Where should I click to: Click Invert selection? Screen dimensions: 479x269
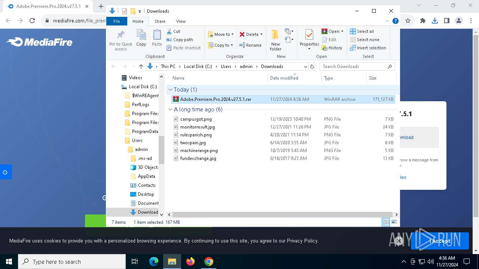(x=368, y=48)
